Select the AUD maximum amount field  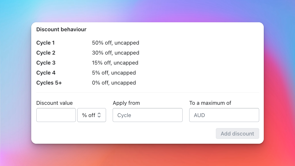(224, 115)
